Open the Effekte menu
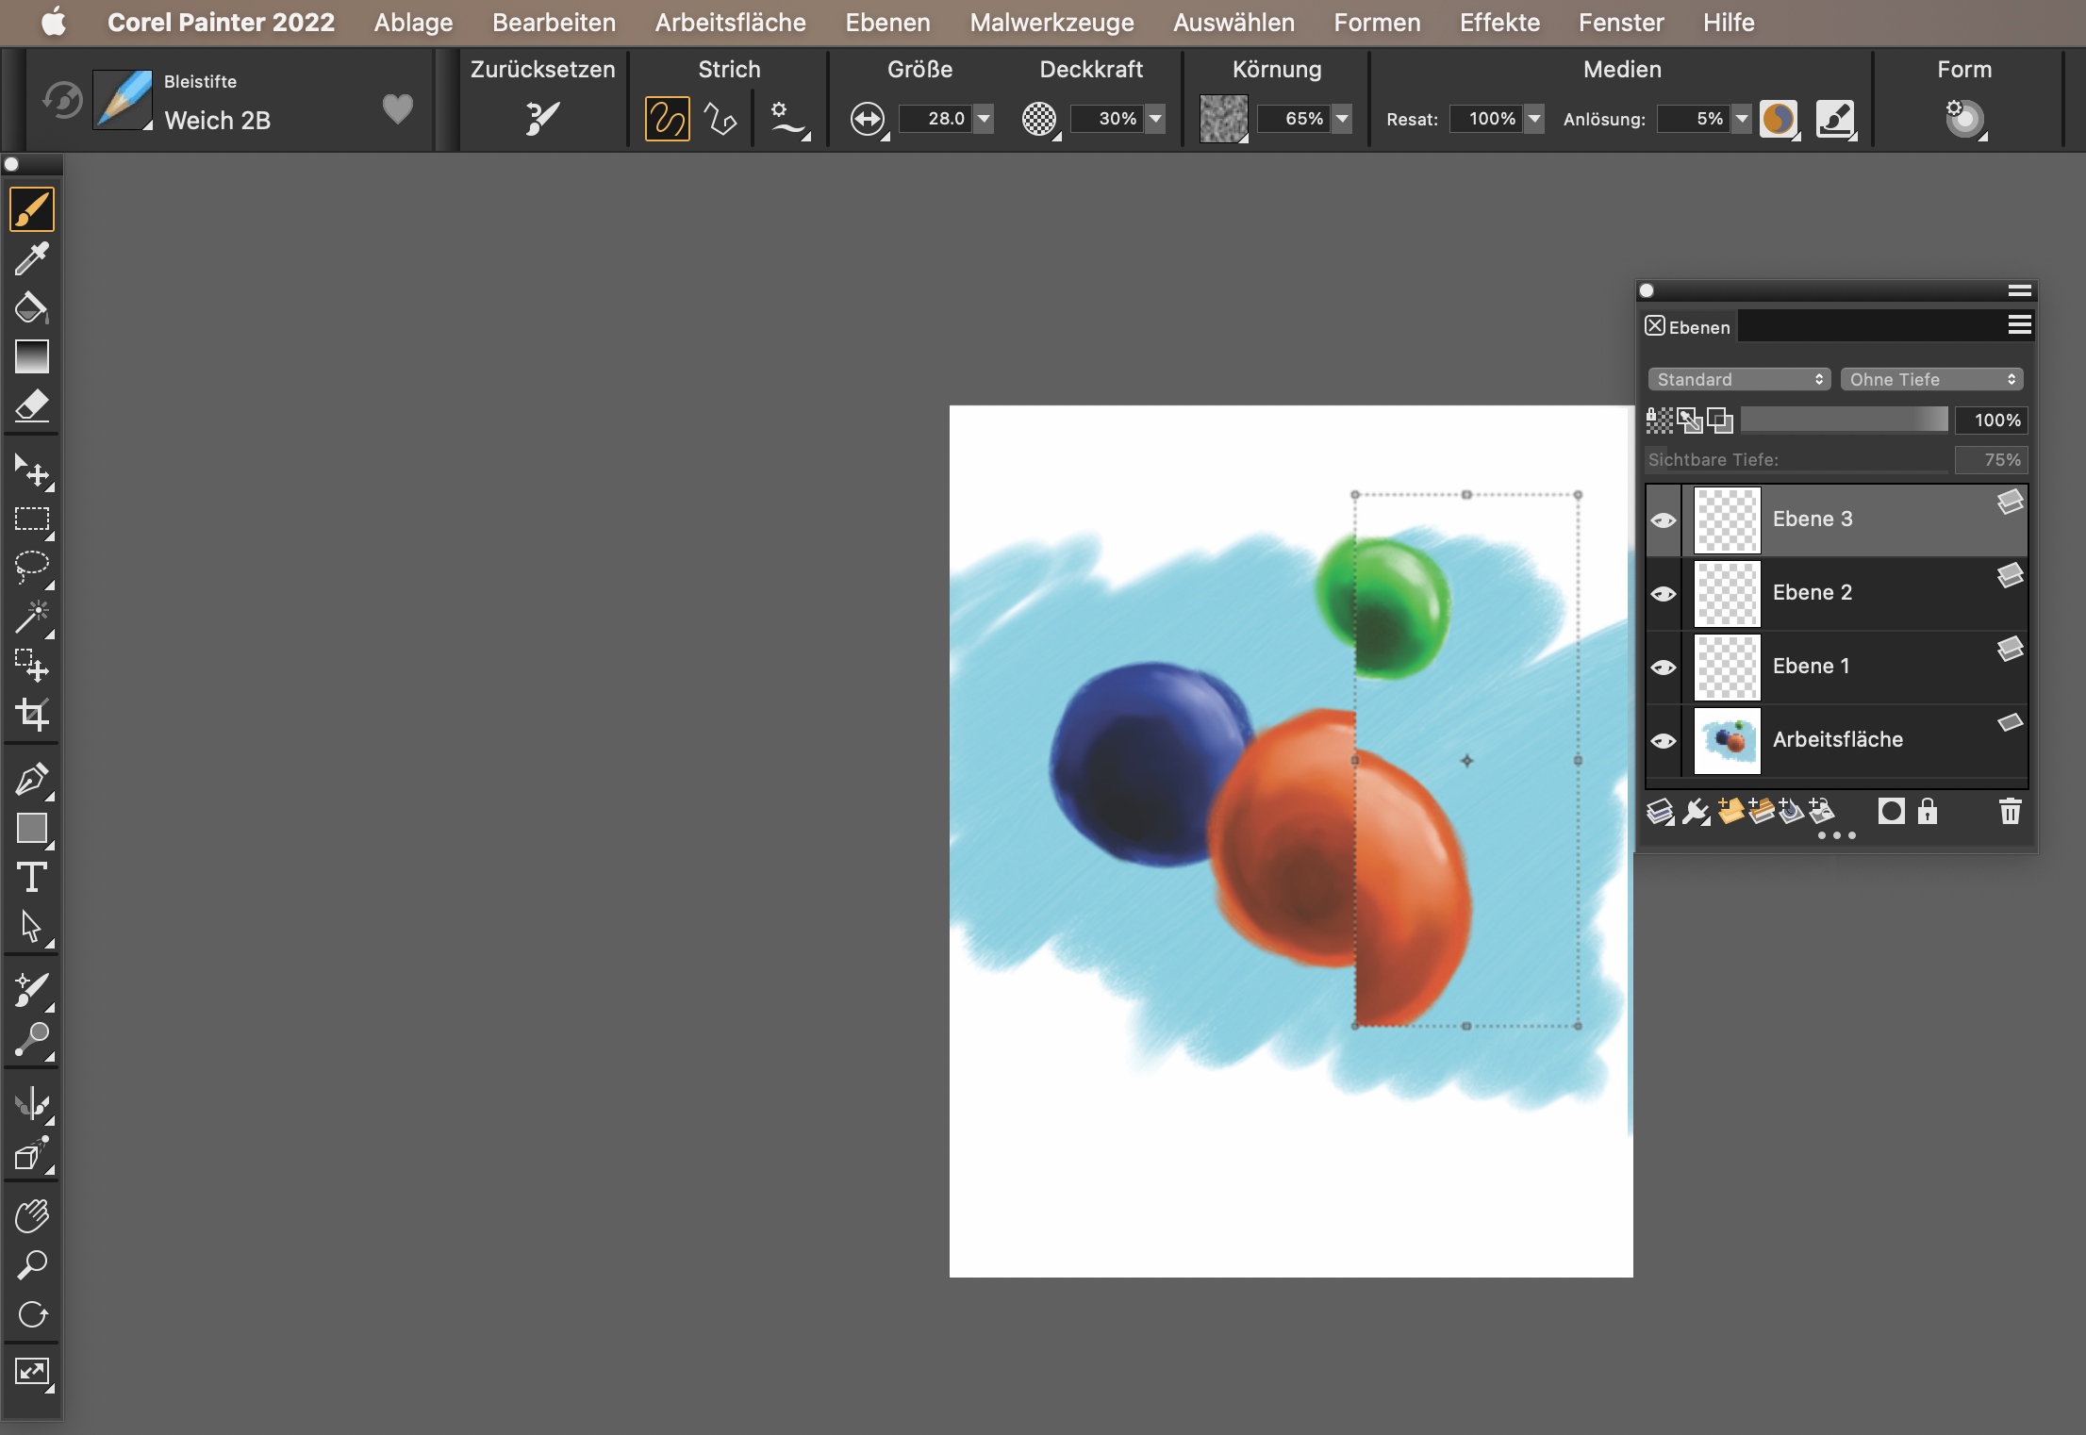Image resolution: width=2086 pixels, height=1435 pixels. pos(1499,22)
